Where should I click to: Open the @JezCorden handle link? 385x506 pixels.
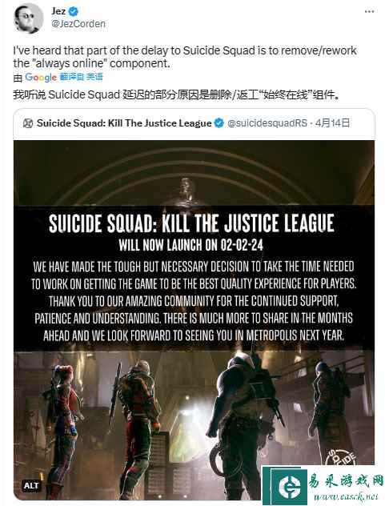tap(78, 24)
